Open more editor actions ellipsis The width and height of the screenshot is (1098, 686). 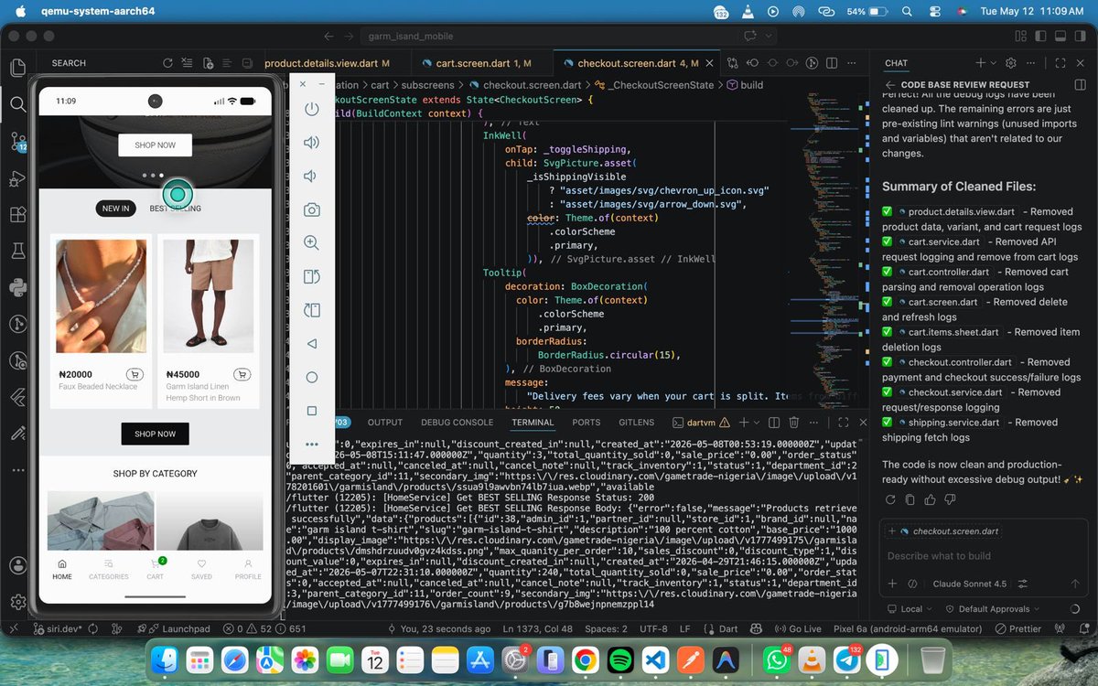pyautogui.click(x=853, y=63)
